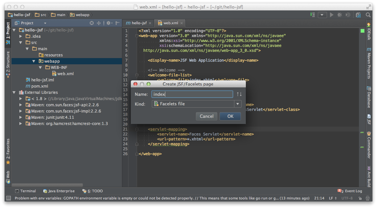
Task: Click Scroll from Source crosshair icon
Action: [x=92, y=23]
